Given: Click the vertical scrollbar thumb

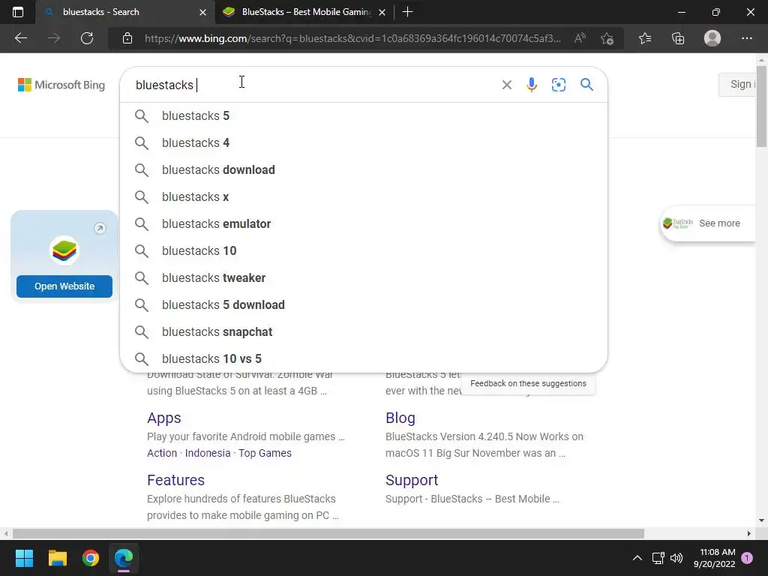Looking at the screenshot, I should click(761, 106).
